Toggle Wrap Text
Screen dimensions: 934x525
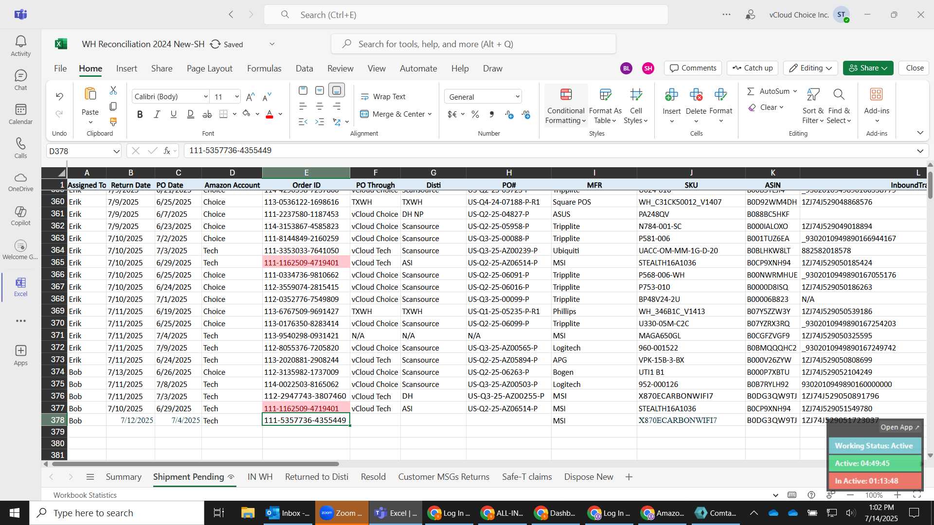pyautogui.click(x=383, y=97)
